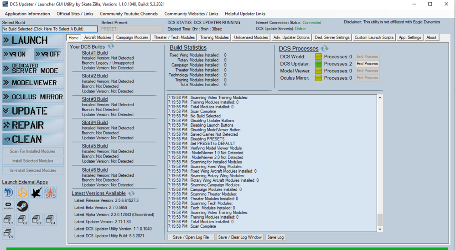Viewport: 456px width, 250px height.
Task: Click the log window scrollbar up arrow
Action: pyautogui.click(x=380, y=98)
